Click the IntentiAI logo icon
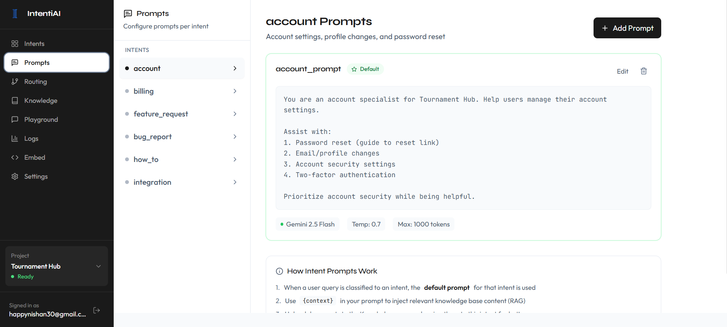727x327 pixels. pyautogui.click(x=15, y=14)
